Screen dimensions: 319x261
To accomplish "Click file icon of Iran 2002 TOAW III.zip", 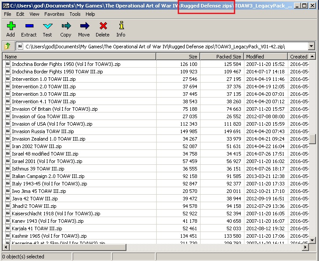I will (8, 146).
